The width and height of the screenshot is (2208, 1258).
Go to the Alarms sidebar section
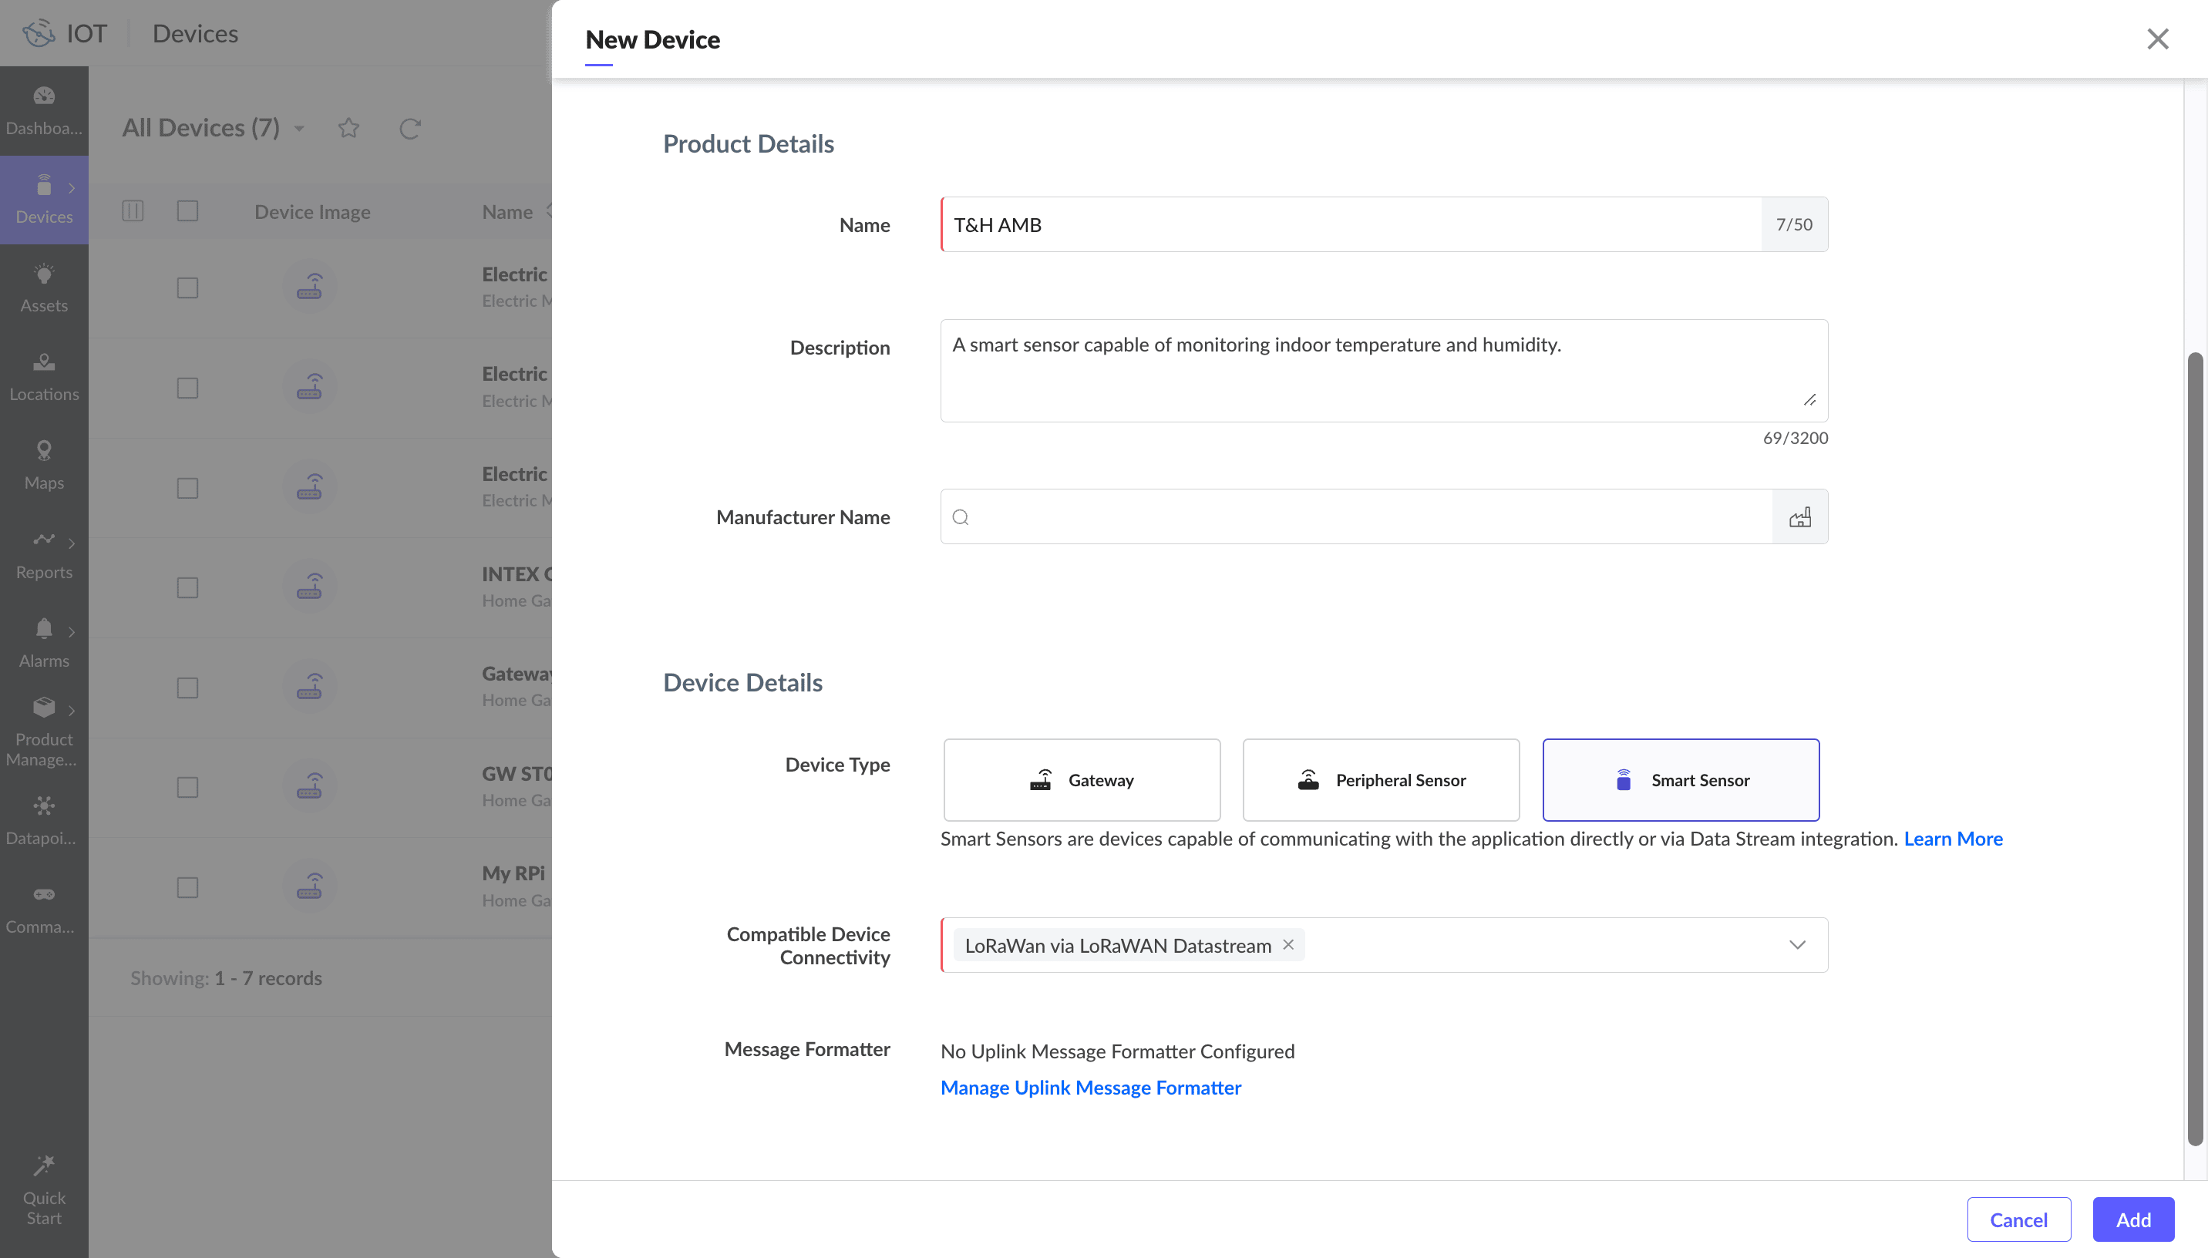[44, 643]
